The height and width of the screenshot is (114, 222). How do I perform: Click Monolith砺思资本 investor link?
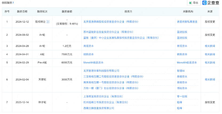click(x=93, y=63)
